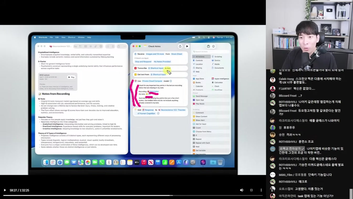Add the 'Show Alert' scripting action
Viewport: 353px width, 199px height.
click(199, 120)
